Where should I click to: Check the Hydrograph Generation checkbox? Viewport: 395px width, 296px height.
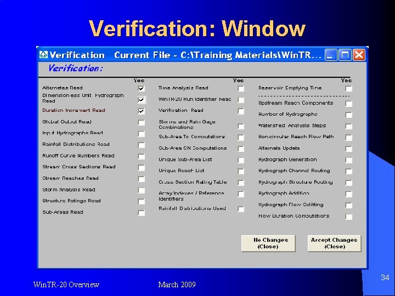(x=349, y=160)
